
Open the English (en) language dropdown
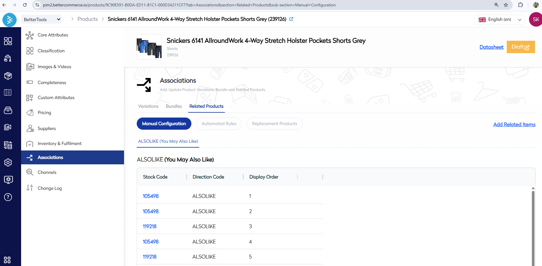(500, 20)
